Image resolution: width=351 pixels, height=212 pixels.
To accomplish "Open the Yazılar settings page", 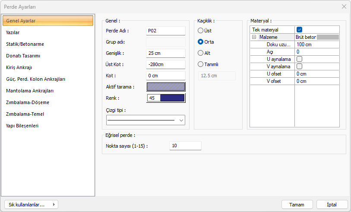I will (13, 32).
